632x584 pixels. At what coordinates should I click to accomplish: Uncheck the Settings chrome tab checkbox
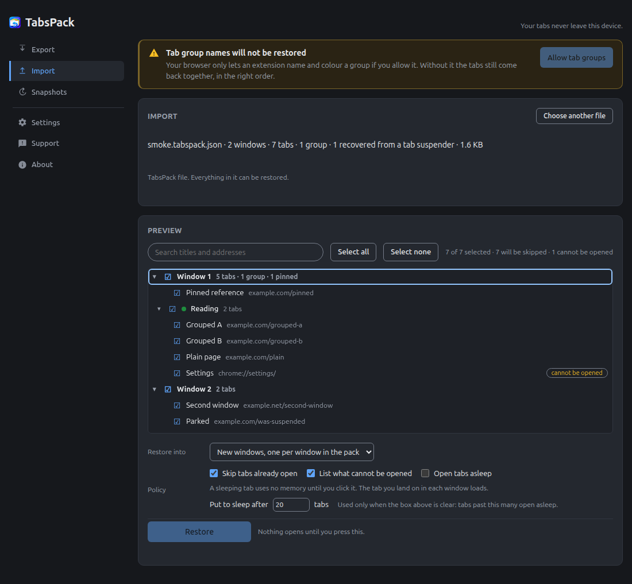177,373
